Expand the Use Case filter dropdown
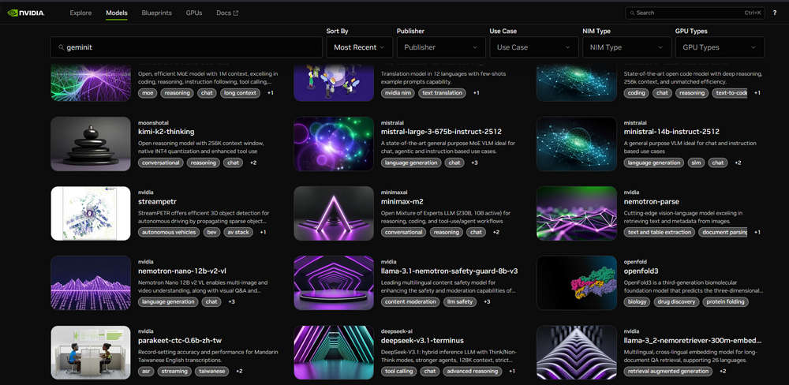This screenshot has width=789, height=385. click(534, 47)
